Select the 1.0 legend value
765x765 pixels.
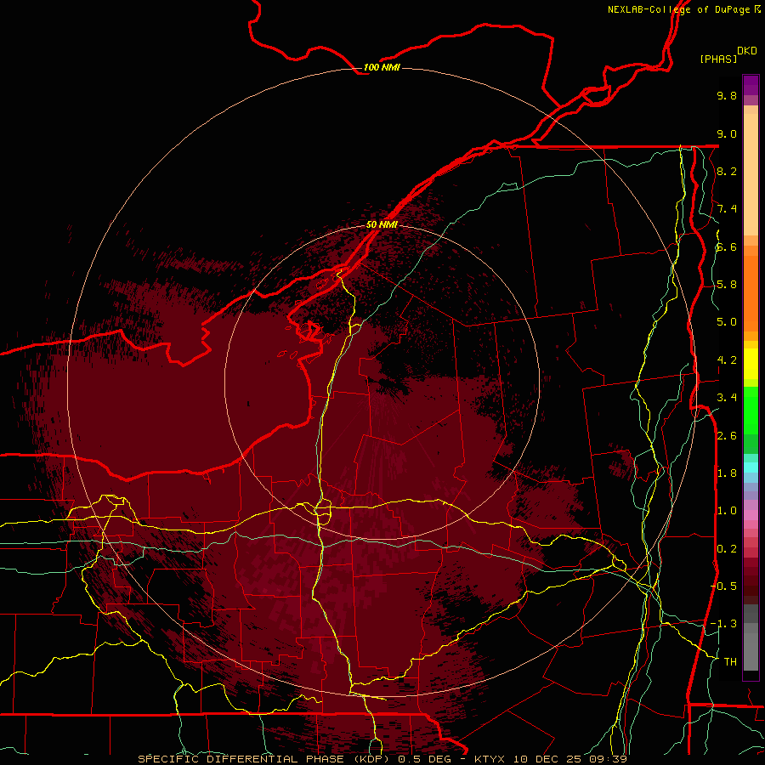[x=727, y=511]
